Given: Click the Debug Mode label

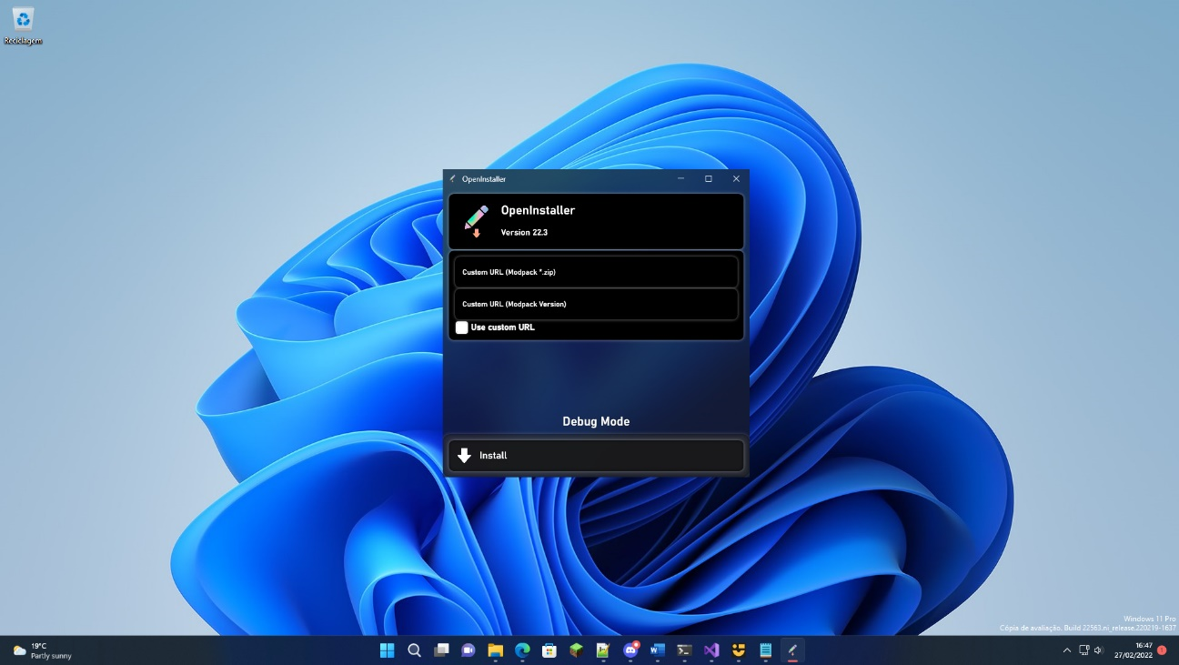Looking at the screenshot, I should 596,422.
